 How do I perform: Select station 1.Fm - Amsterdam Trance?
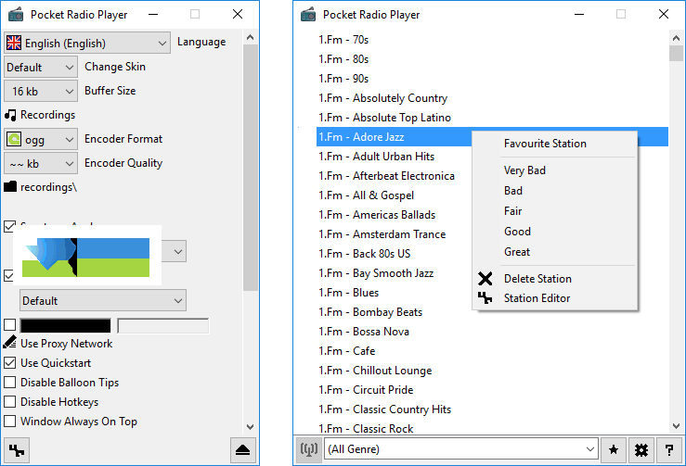[x=382, y=234]
